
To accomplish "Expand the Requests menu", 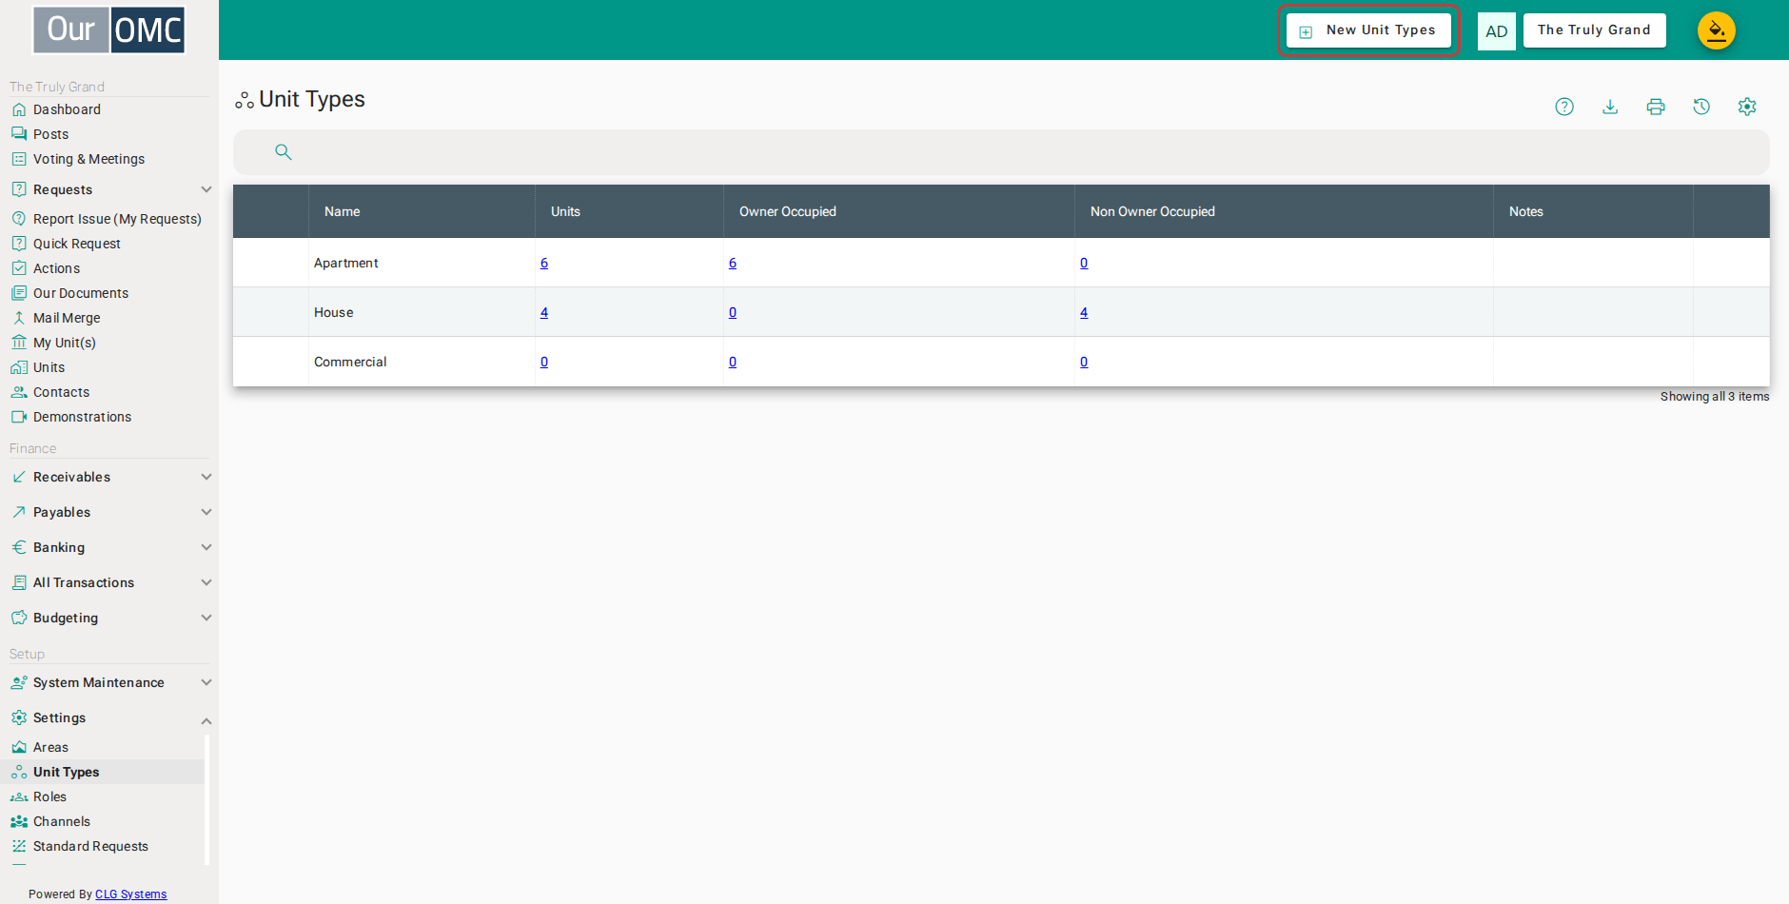I will 206,189.
